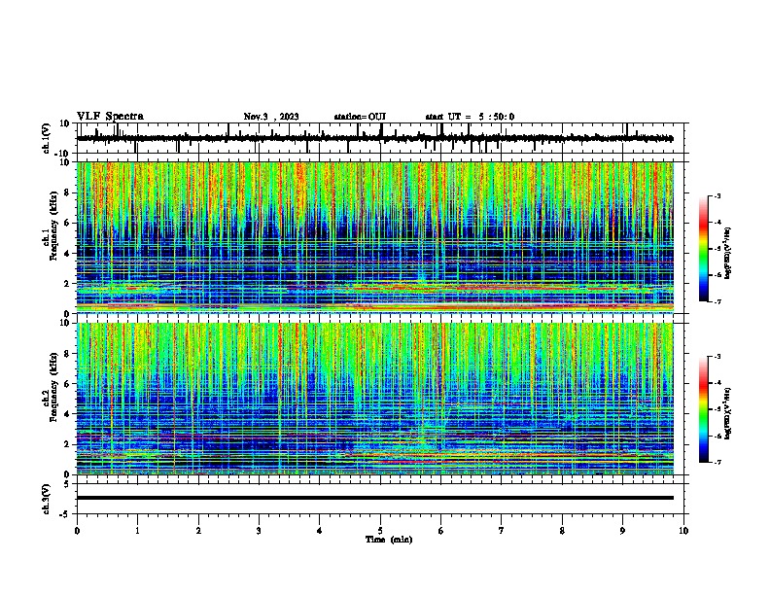Screen dimensions: 770x595
Task: Click the time axis tick label "2"
Action: (x=198, y=531)
